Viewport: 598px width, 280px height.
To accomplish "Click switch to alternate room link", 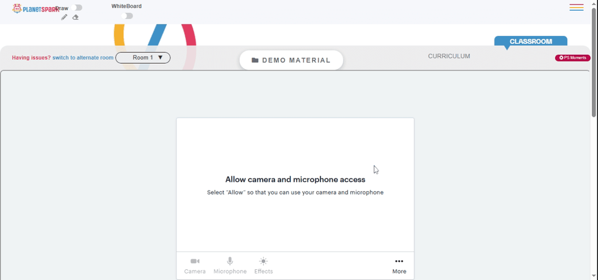I will (83, 57).
